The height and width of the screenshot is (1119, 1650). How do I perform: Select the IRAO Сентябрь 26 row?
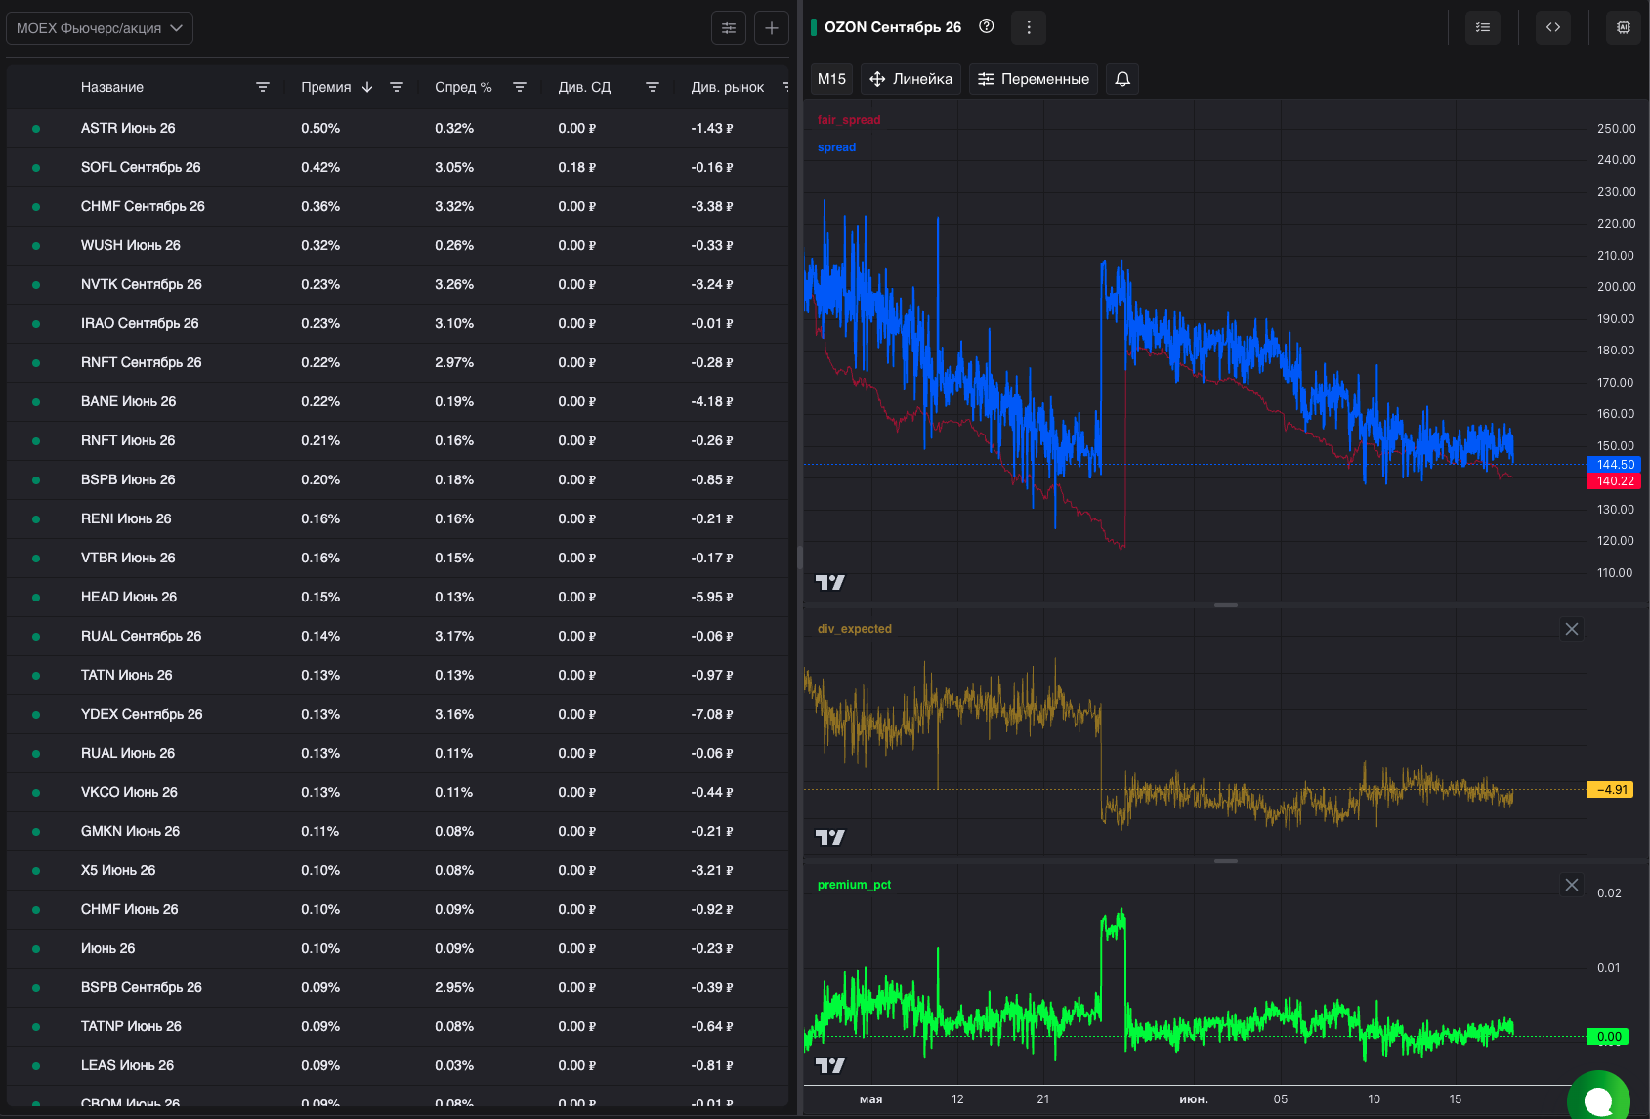pos(398,323)
